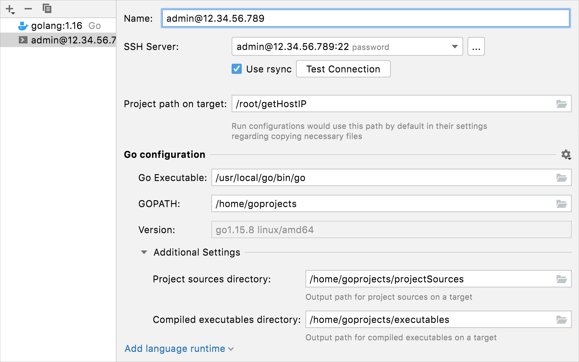This screenshot has height=362, width=579.
Task: Open the Go configuration gear menu
Action: coord(566,155)
